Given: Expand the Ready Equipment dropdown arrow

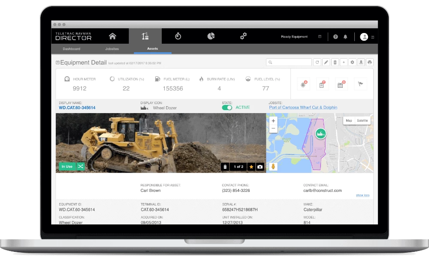Looking at the screenshot, I should click(x=320, y=36).
